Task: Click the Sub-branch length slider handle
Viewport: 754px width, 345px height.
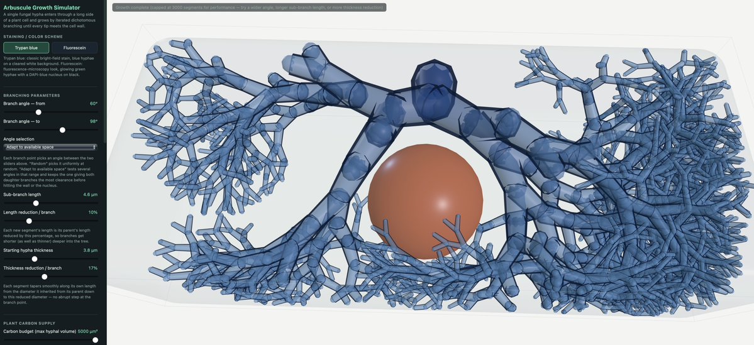Action: 36,203
